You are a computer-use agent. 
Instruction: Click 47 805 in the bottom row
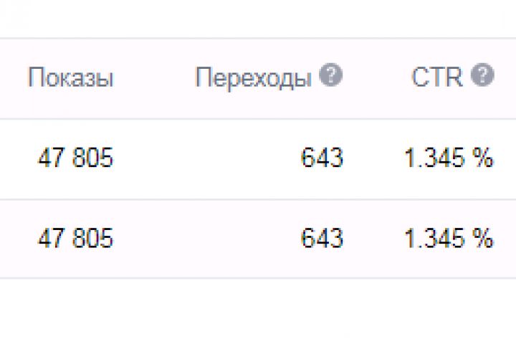(x=75, y=239)
